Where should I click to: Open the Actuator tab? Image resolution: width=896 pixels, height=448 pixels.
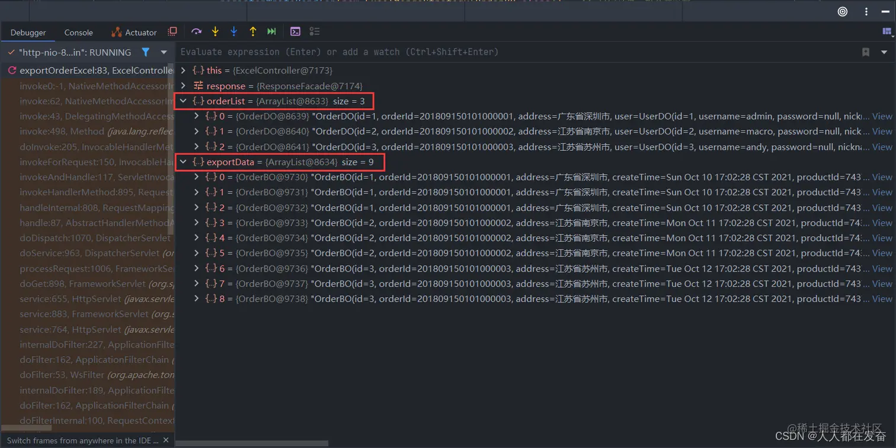point(133,33)
